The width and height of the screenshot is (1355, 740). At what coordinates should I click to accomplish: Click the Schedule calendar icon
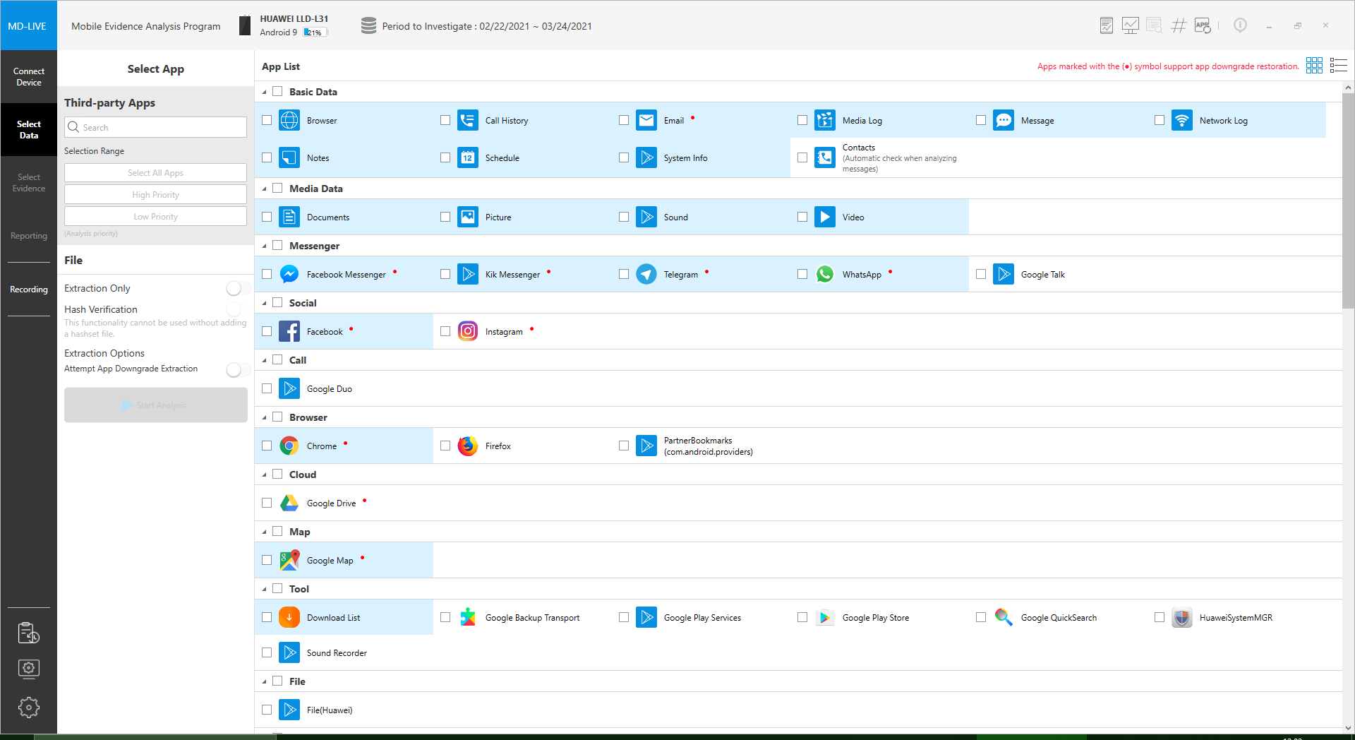point(468,157)
